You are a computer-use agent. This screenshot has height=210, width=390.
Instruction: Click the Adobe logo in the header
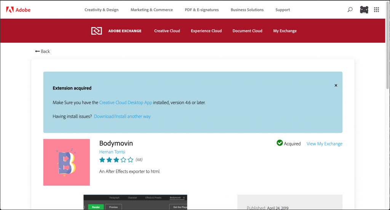pyautogui.click(x=18, y=10)
